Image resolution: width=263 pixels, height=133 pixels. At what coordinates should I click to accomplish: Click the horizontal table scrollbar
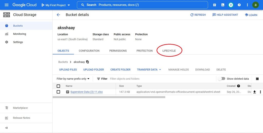click(109, 97)
